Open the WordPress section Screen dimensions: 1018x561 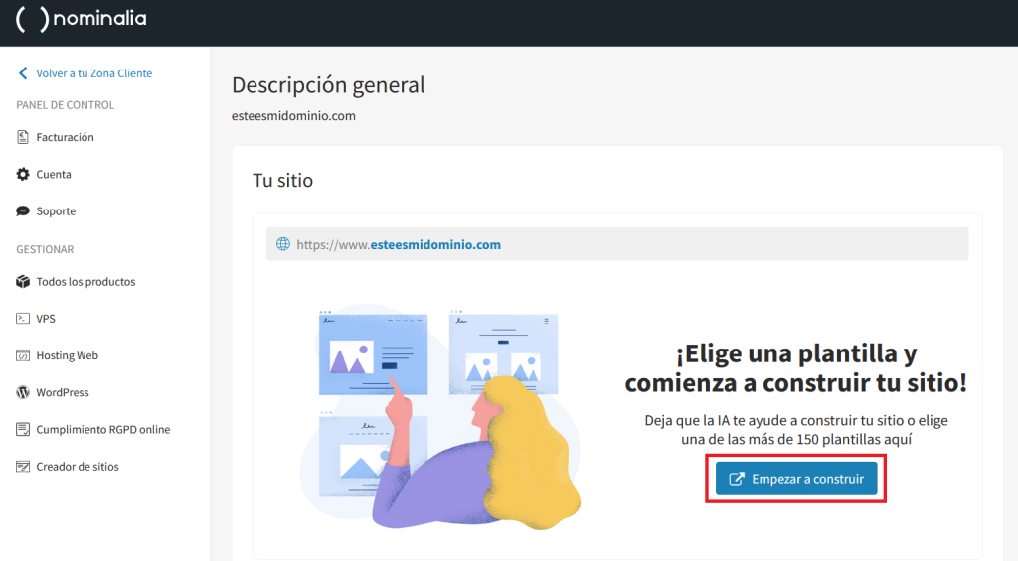tap(63, 392)
